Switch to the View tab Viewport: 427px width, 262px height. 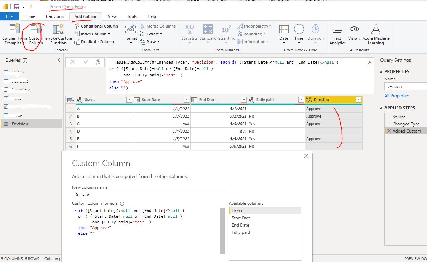[x=112, y=16]
